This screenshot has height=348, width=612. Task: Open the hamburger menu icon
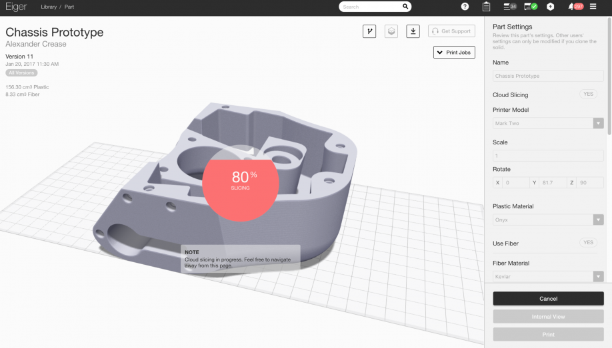coord(593,7)
